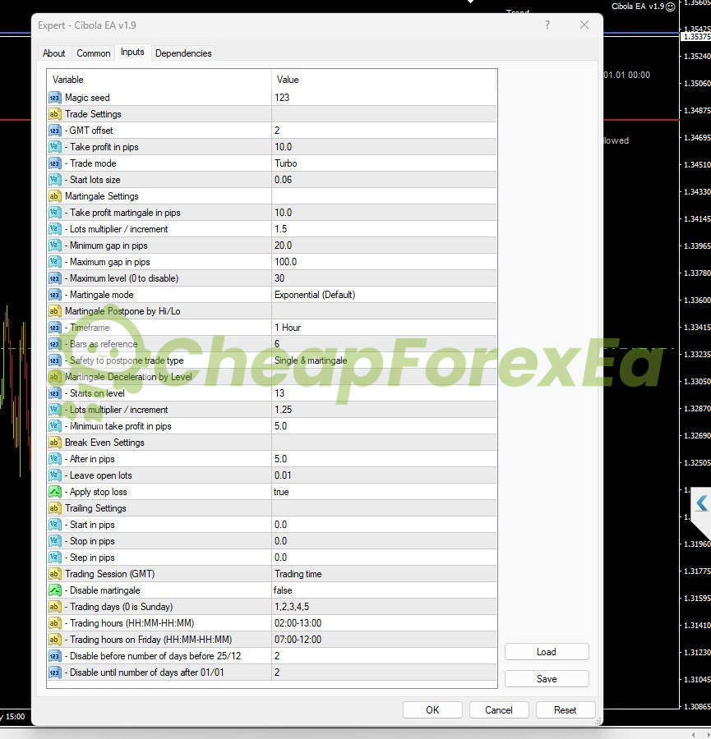Click the Load button

pos(547,652)
